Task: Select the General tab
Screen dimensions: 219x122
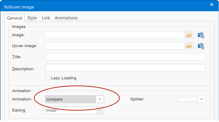Action: (x=15, y=18)
